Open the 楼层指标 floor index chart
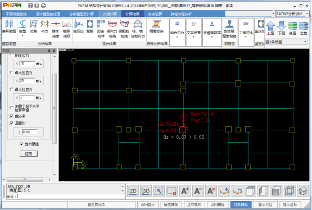Viewport: 312px width, 210px height. pos(67,29)
